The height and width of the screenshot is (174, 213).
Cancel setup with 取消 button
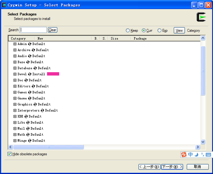pyautogui.click(x=198, y=167)
